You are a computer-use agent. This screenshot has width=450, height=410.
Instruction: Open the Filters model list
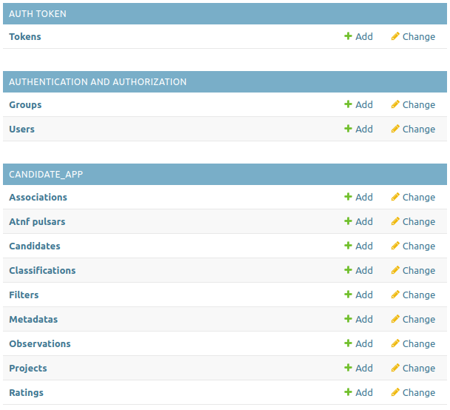point(24,295)
